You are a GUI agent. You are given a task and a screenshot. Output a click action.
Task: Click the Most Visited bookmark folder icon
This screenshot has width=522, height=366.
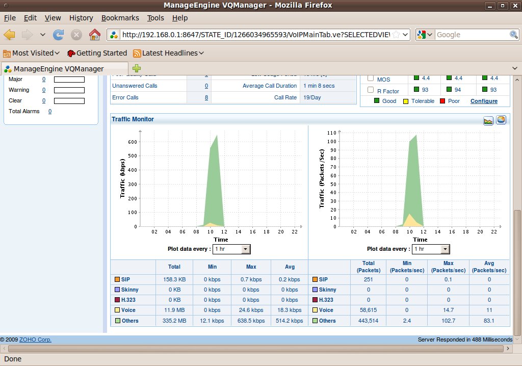[7, 54]
